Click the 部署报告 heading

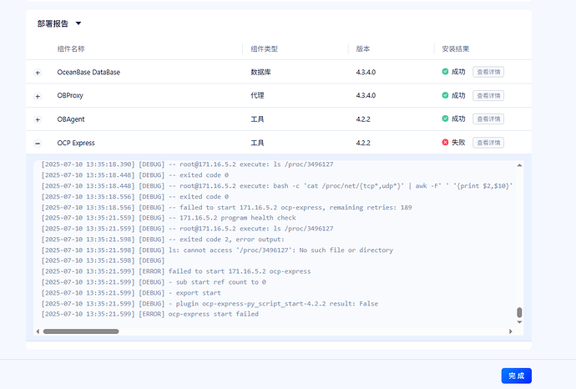click(53, 24)
